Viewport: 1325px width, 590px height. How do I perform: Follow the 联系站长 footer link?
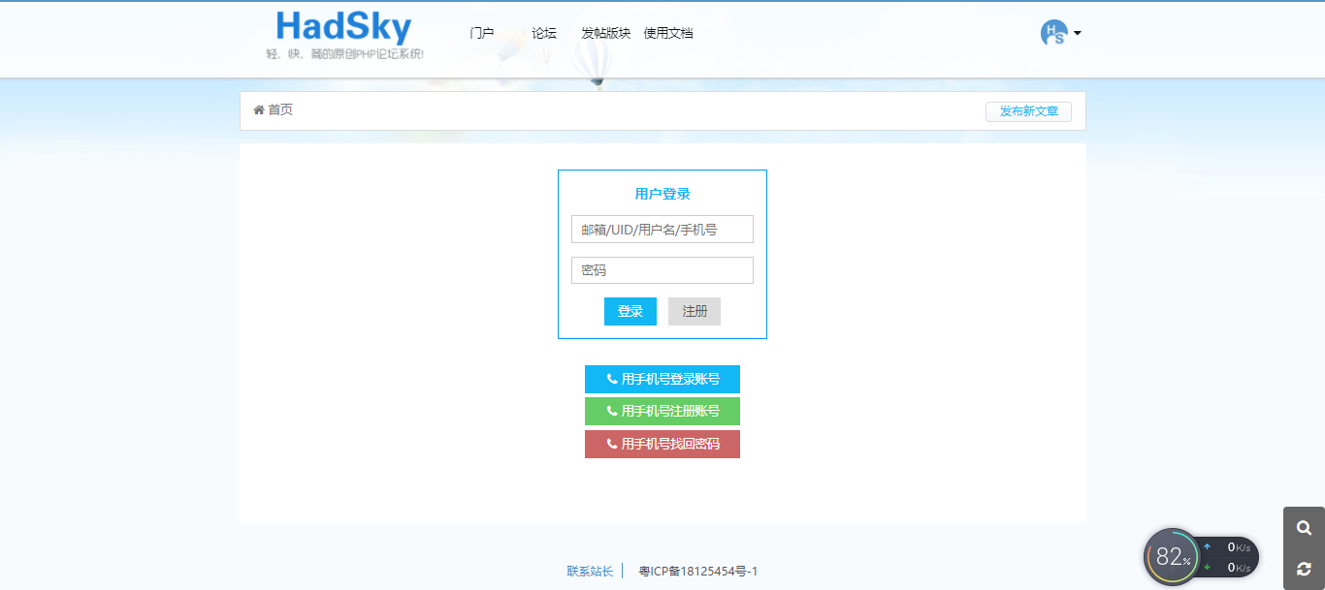point(590,572)
